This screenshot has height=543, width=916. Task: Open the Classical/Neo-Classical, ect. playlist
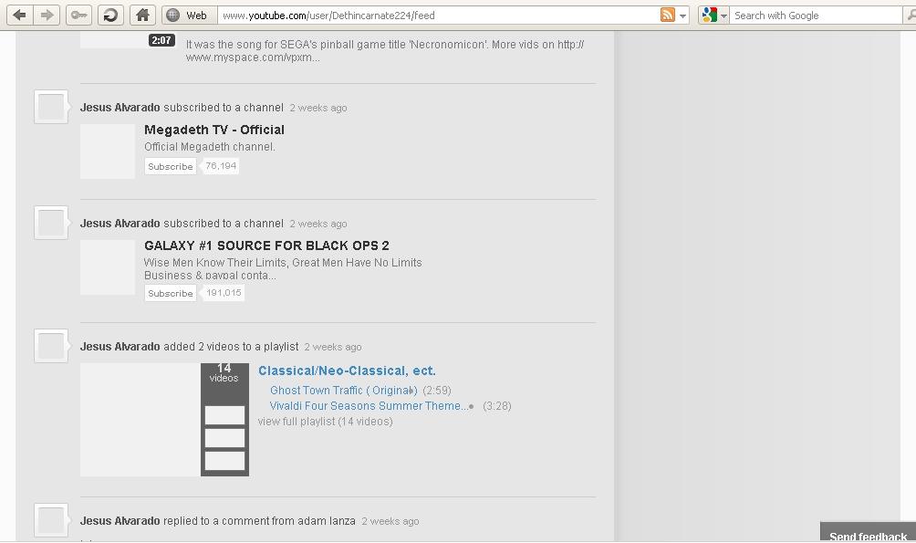tap(347, 371)
